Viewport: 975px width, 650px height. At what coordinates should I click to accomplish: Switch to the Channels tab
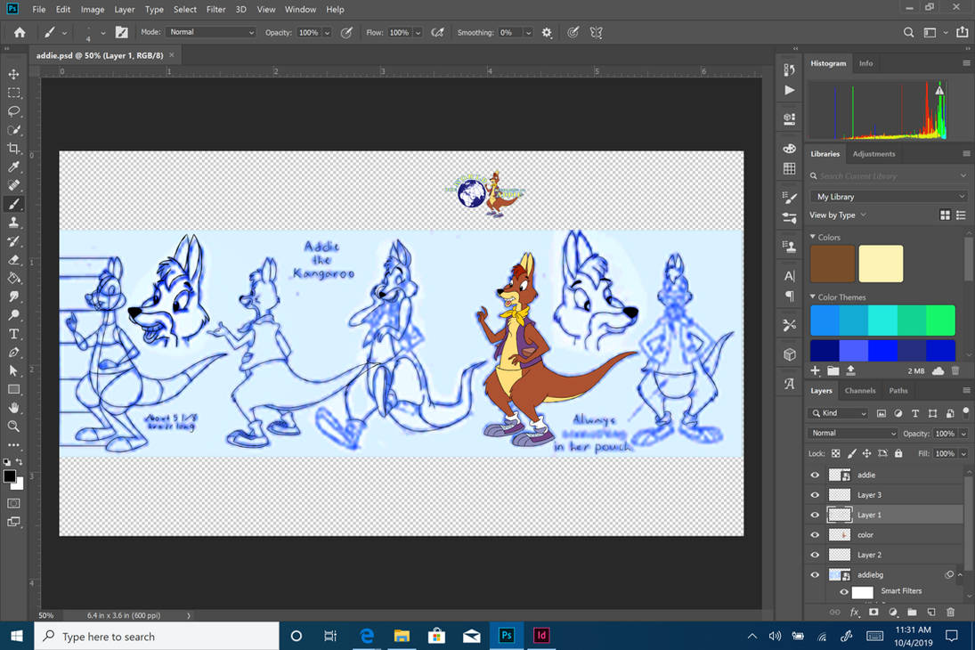click(x=860, y=391)
